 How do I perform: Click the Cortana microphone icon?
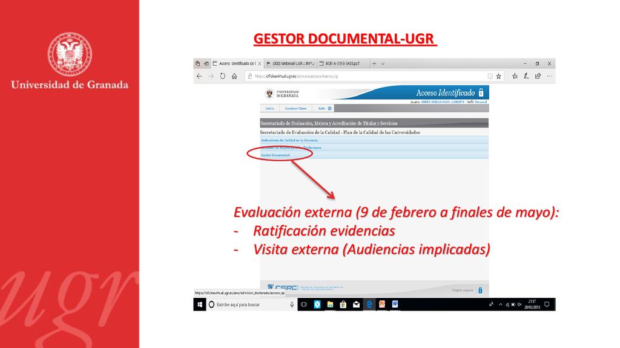[292, 304]
